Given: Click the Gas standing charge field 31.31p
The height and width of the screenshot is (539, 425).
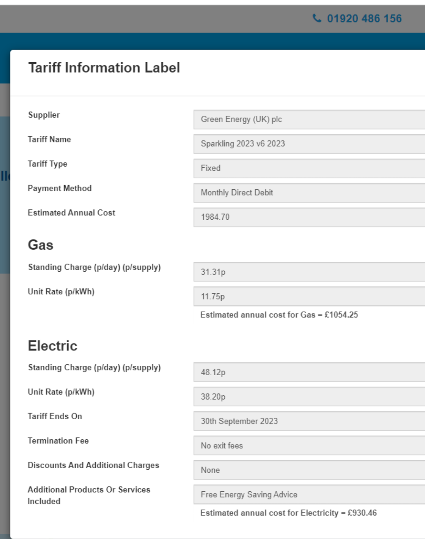Looking at the screenshot, I should (309, 272).
